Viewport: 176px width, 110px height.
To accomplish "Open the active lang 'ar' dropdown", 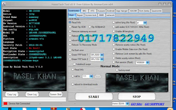I will (x=145, y=23).
